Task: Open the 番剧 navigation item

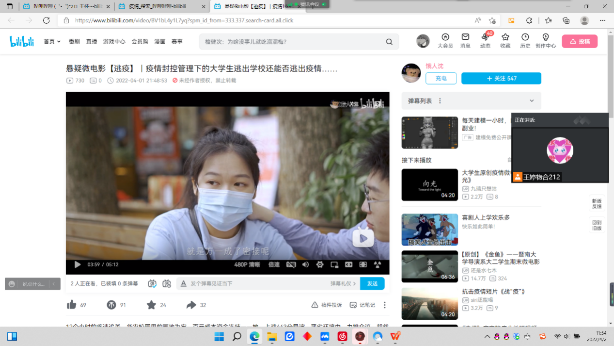Action: click(x=74, y=42)
